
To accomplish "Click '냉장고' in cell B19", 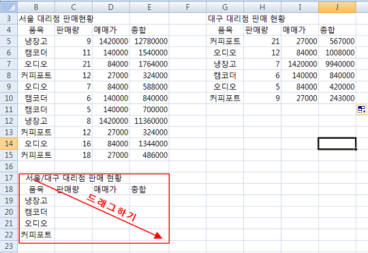I will (36, 201).
